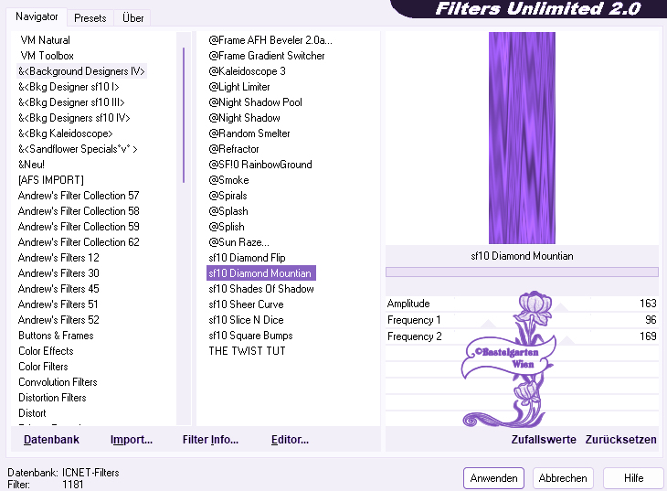Switch to the Presets tab
Screen dimensions: 667x491
coord(90,18)
